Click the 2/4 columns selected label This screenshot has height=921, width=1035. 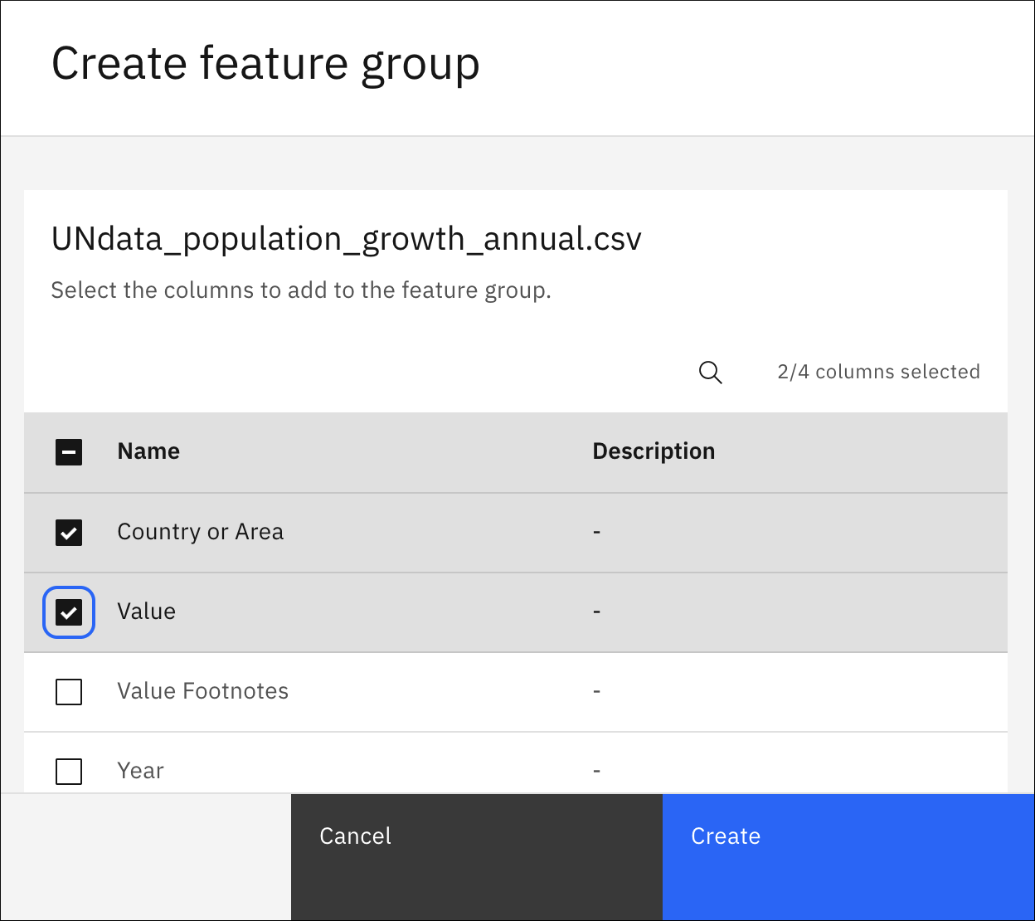click(x=879, y=372)
